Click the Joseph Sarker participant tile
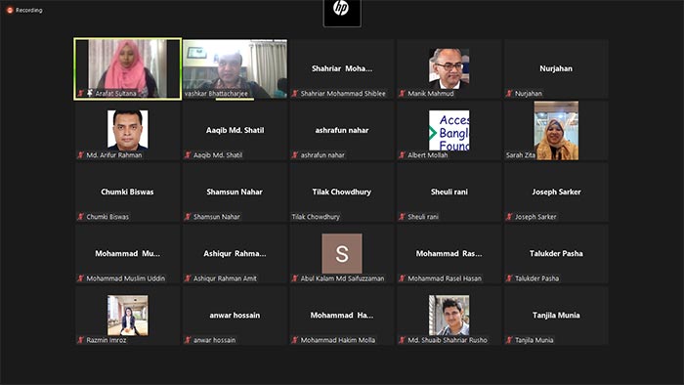The image size is (684, 385). tap(556, 192)
